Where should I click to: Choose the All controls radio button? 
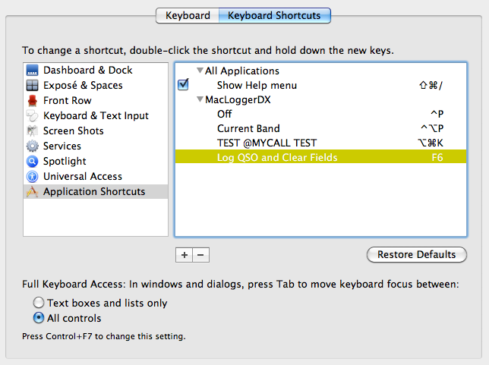pos(39,318)
